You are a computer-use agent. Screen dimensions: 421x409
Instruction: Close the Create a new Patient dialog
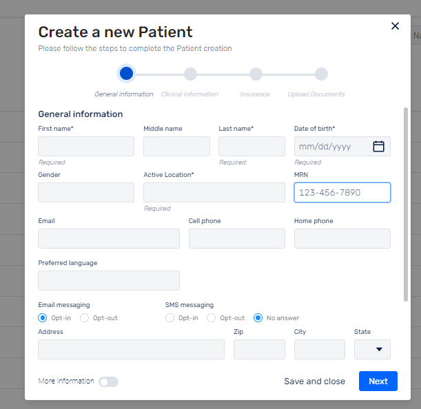[395, 26]
